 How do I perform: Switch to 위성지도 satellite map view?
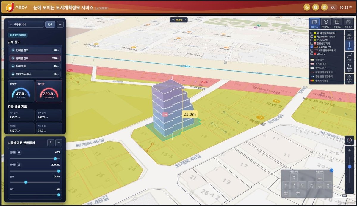pos(326,23)
